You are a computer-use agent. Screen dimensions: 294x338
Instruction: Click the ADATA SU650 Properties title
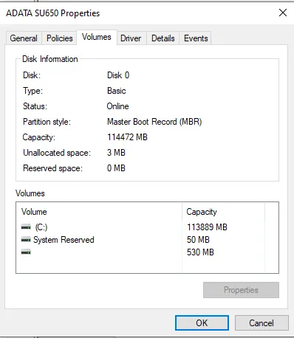pyautogui.click(x=53, y=13)
